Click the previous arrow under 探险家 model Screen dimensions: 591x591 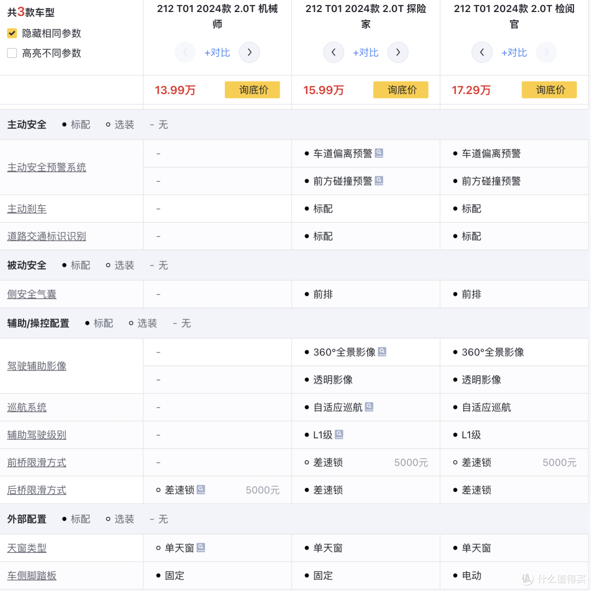[x=334, y=53]
